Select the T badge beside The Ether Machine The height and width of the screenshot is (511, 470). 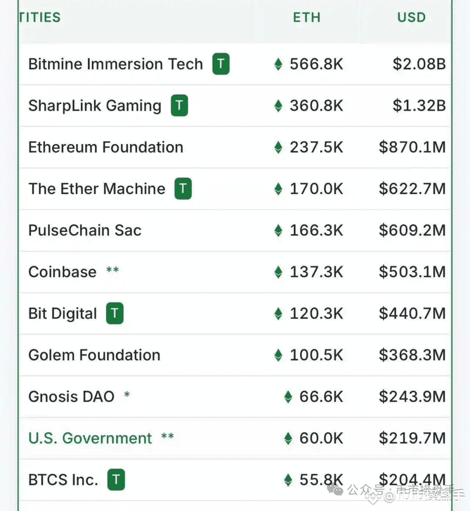[x=183, y=188]
